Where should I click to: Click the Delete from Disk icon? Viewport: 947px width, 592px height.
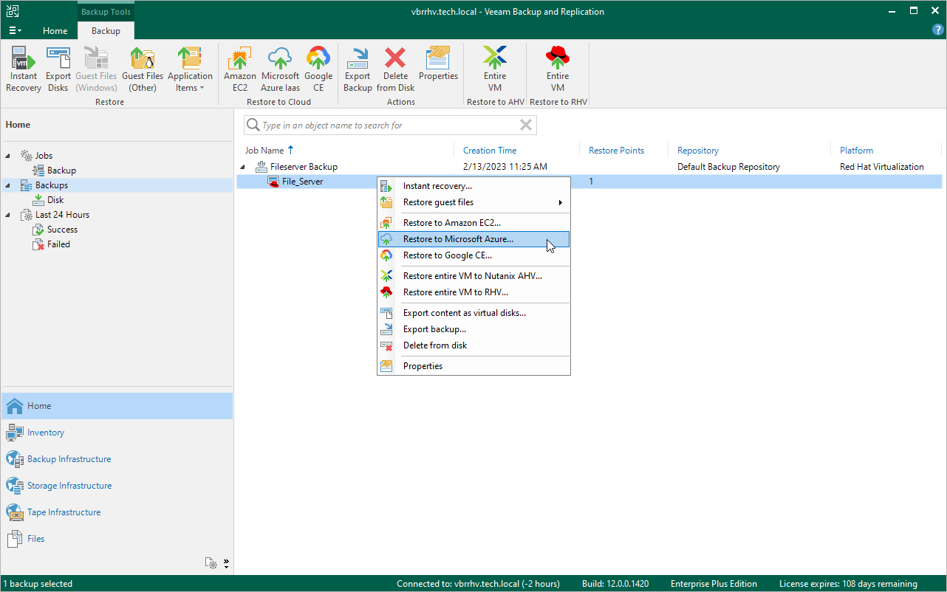[396, 69]
